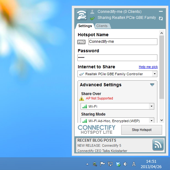Click the scrollbar up arrow
This screenshot has height=170, width=170.
pyautogui.click(x=161, y=33)
